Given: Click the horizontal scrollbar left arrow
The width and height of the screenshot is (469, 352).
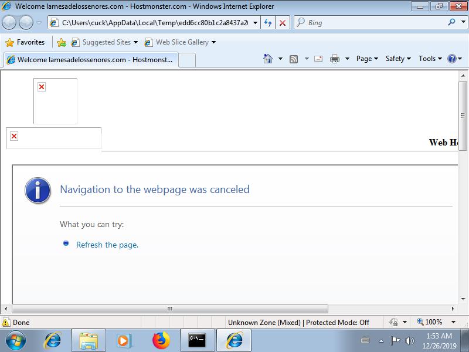Looking at the screenshot, I should coord(6,309).
